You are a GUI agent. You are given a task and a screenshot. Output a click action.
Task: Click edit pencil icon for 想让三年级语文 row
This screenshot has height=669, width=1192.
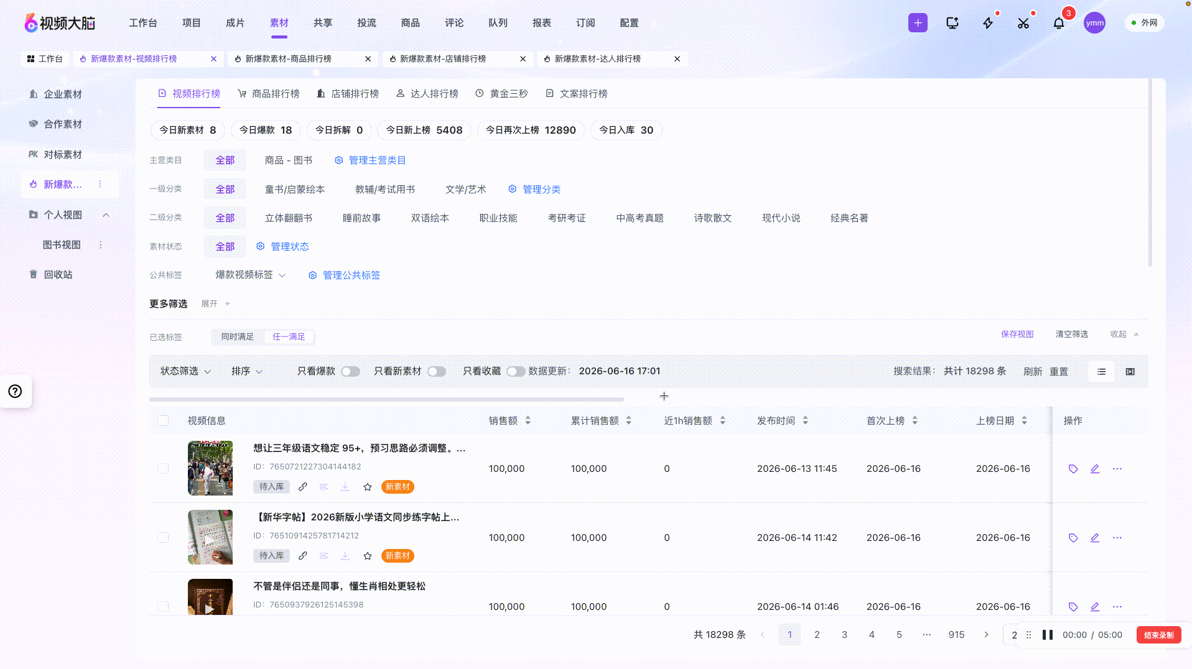[x=1095, y=469]
